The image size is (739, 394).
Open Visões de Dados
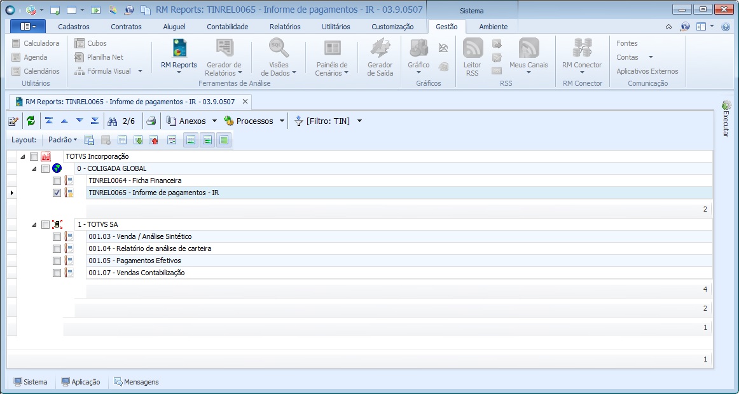(x=279, y=57)
